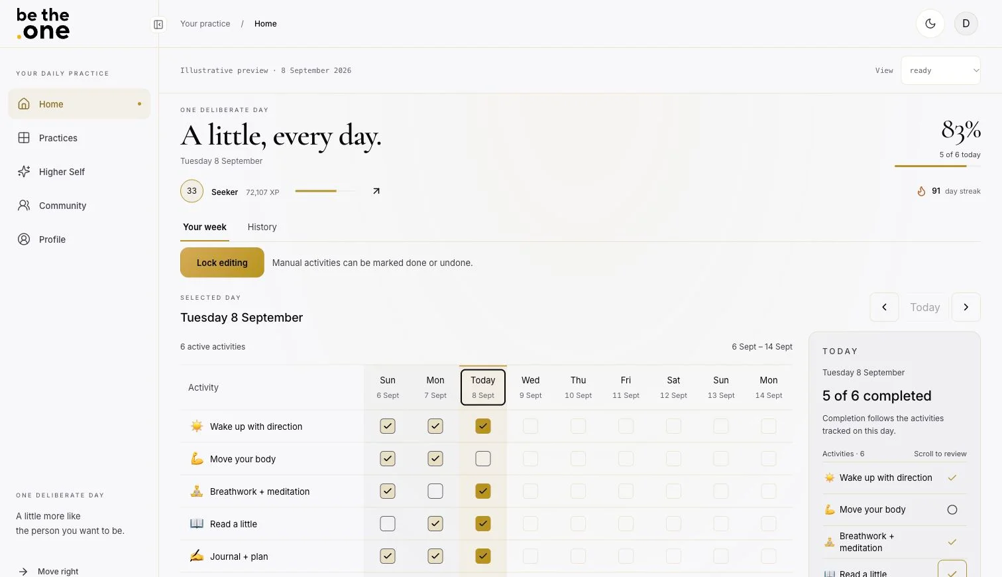
Task: Select Wed 9 Sept column header
Action: (x=531, y=387)
